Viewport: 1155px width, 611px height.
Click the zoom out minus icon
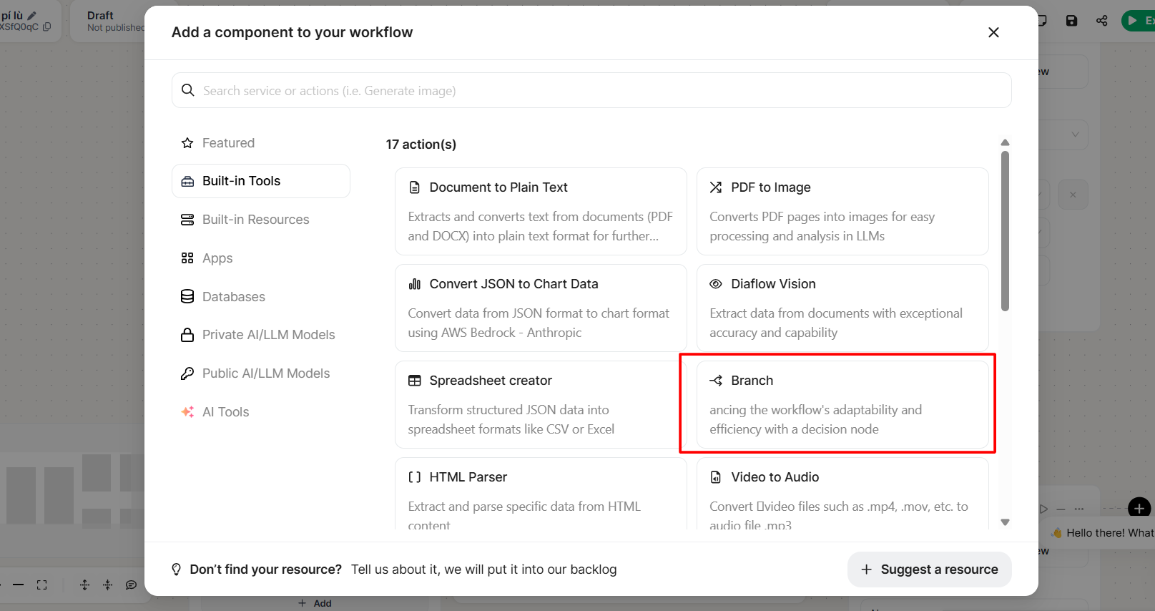coord(19,585)
